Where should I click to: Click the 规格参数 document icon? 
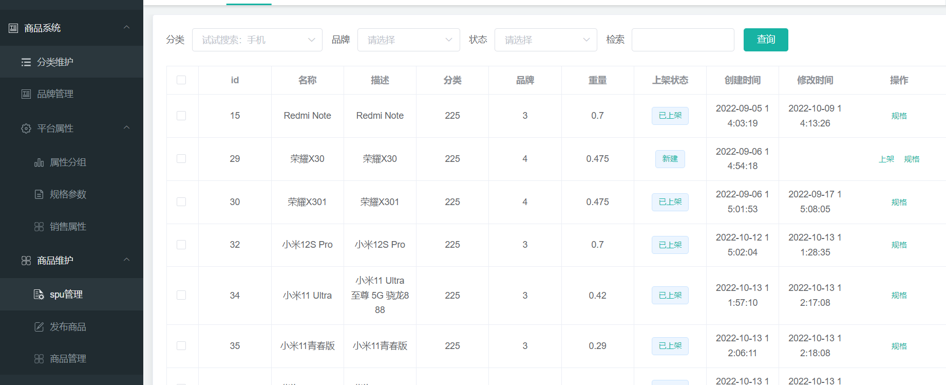click(x=39, y=194)
